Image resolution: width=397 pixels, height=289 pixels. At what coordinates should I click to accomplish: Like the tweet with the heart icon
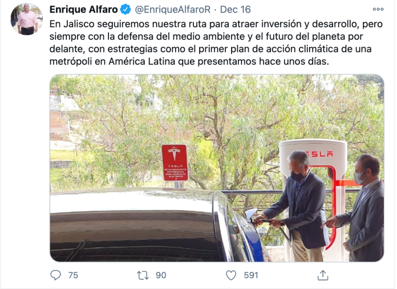coord(231,275)
